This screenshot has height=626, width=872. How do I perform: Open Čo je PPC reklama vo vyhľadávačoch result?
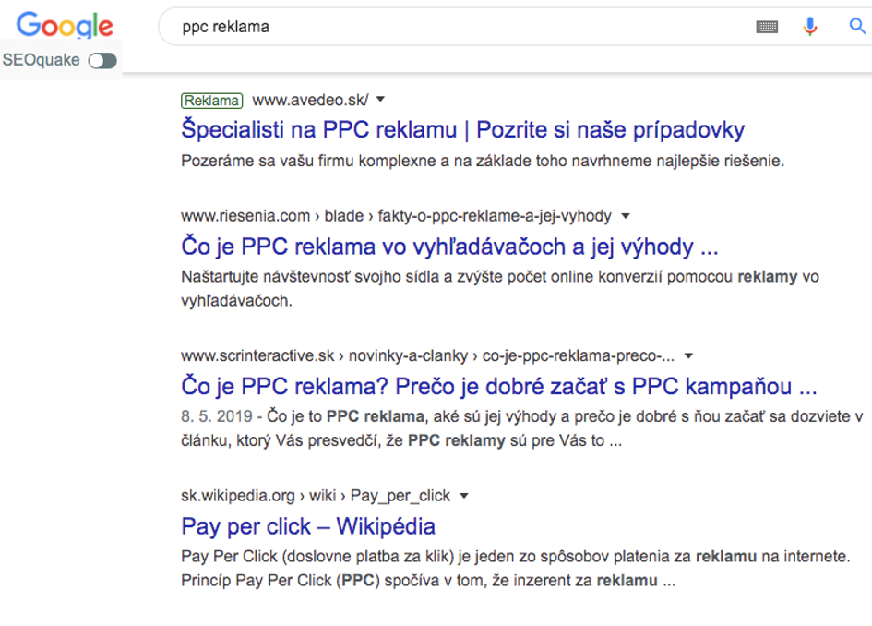(449, 247)
